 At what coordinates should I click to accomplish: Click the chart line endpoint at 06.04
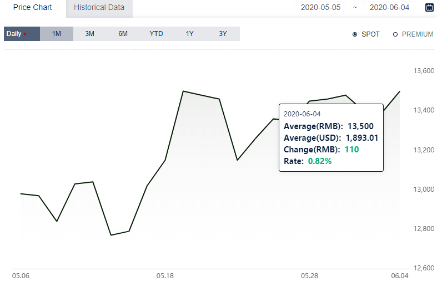(400, 91)
